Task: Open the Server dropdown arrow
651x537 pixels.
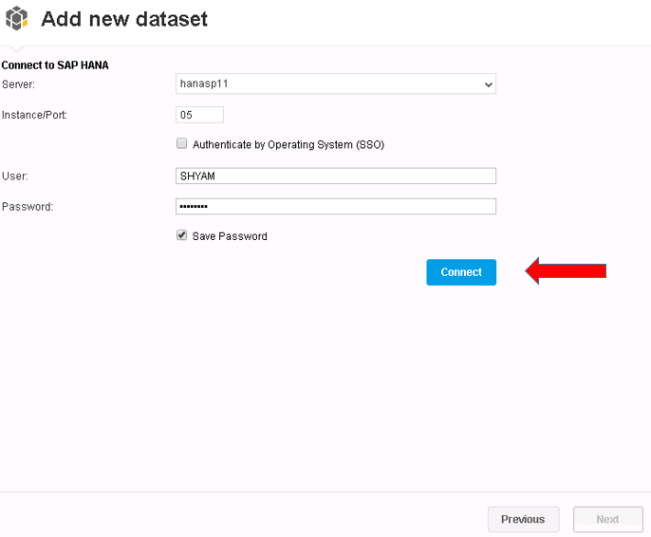Action: 488,84
